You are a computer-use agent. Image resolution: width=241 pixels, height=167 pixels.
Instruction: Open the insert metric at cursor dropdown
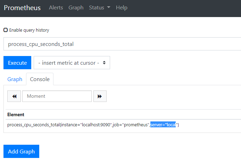[72, 63]
